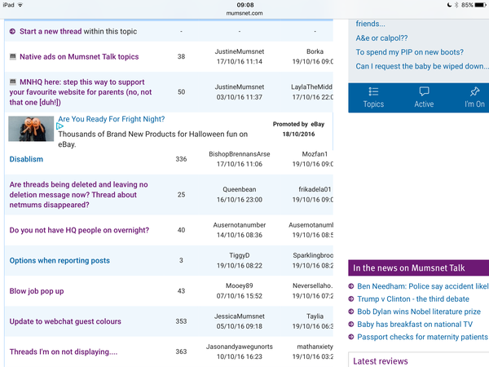Click last poster frikadela01

tap(315, 189)
